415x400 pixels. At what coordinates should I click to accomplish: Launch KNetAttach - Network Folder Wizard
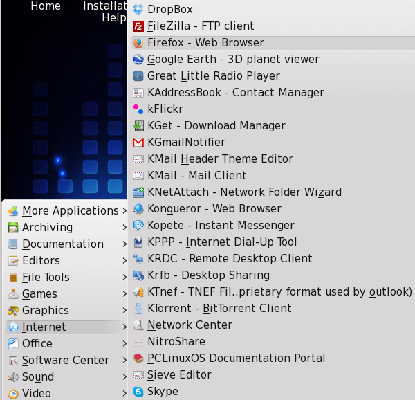273,192
